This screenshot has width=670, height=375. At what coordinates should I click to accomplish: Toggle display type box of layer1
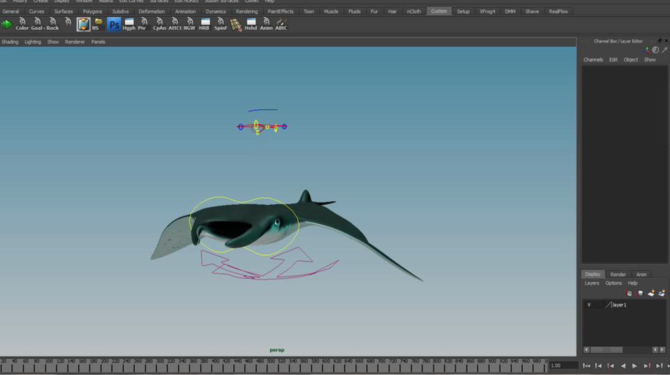(x=599, y=305)
